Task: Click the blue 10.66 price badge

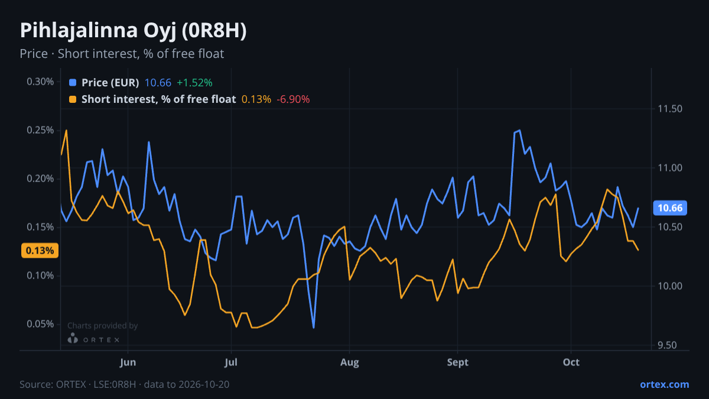Action: (669, 208)
